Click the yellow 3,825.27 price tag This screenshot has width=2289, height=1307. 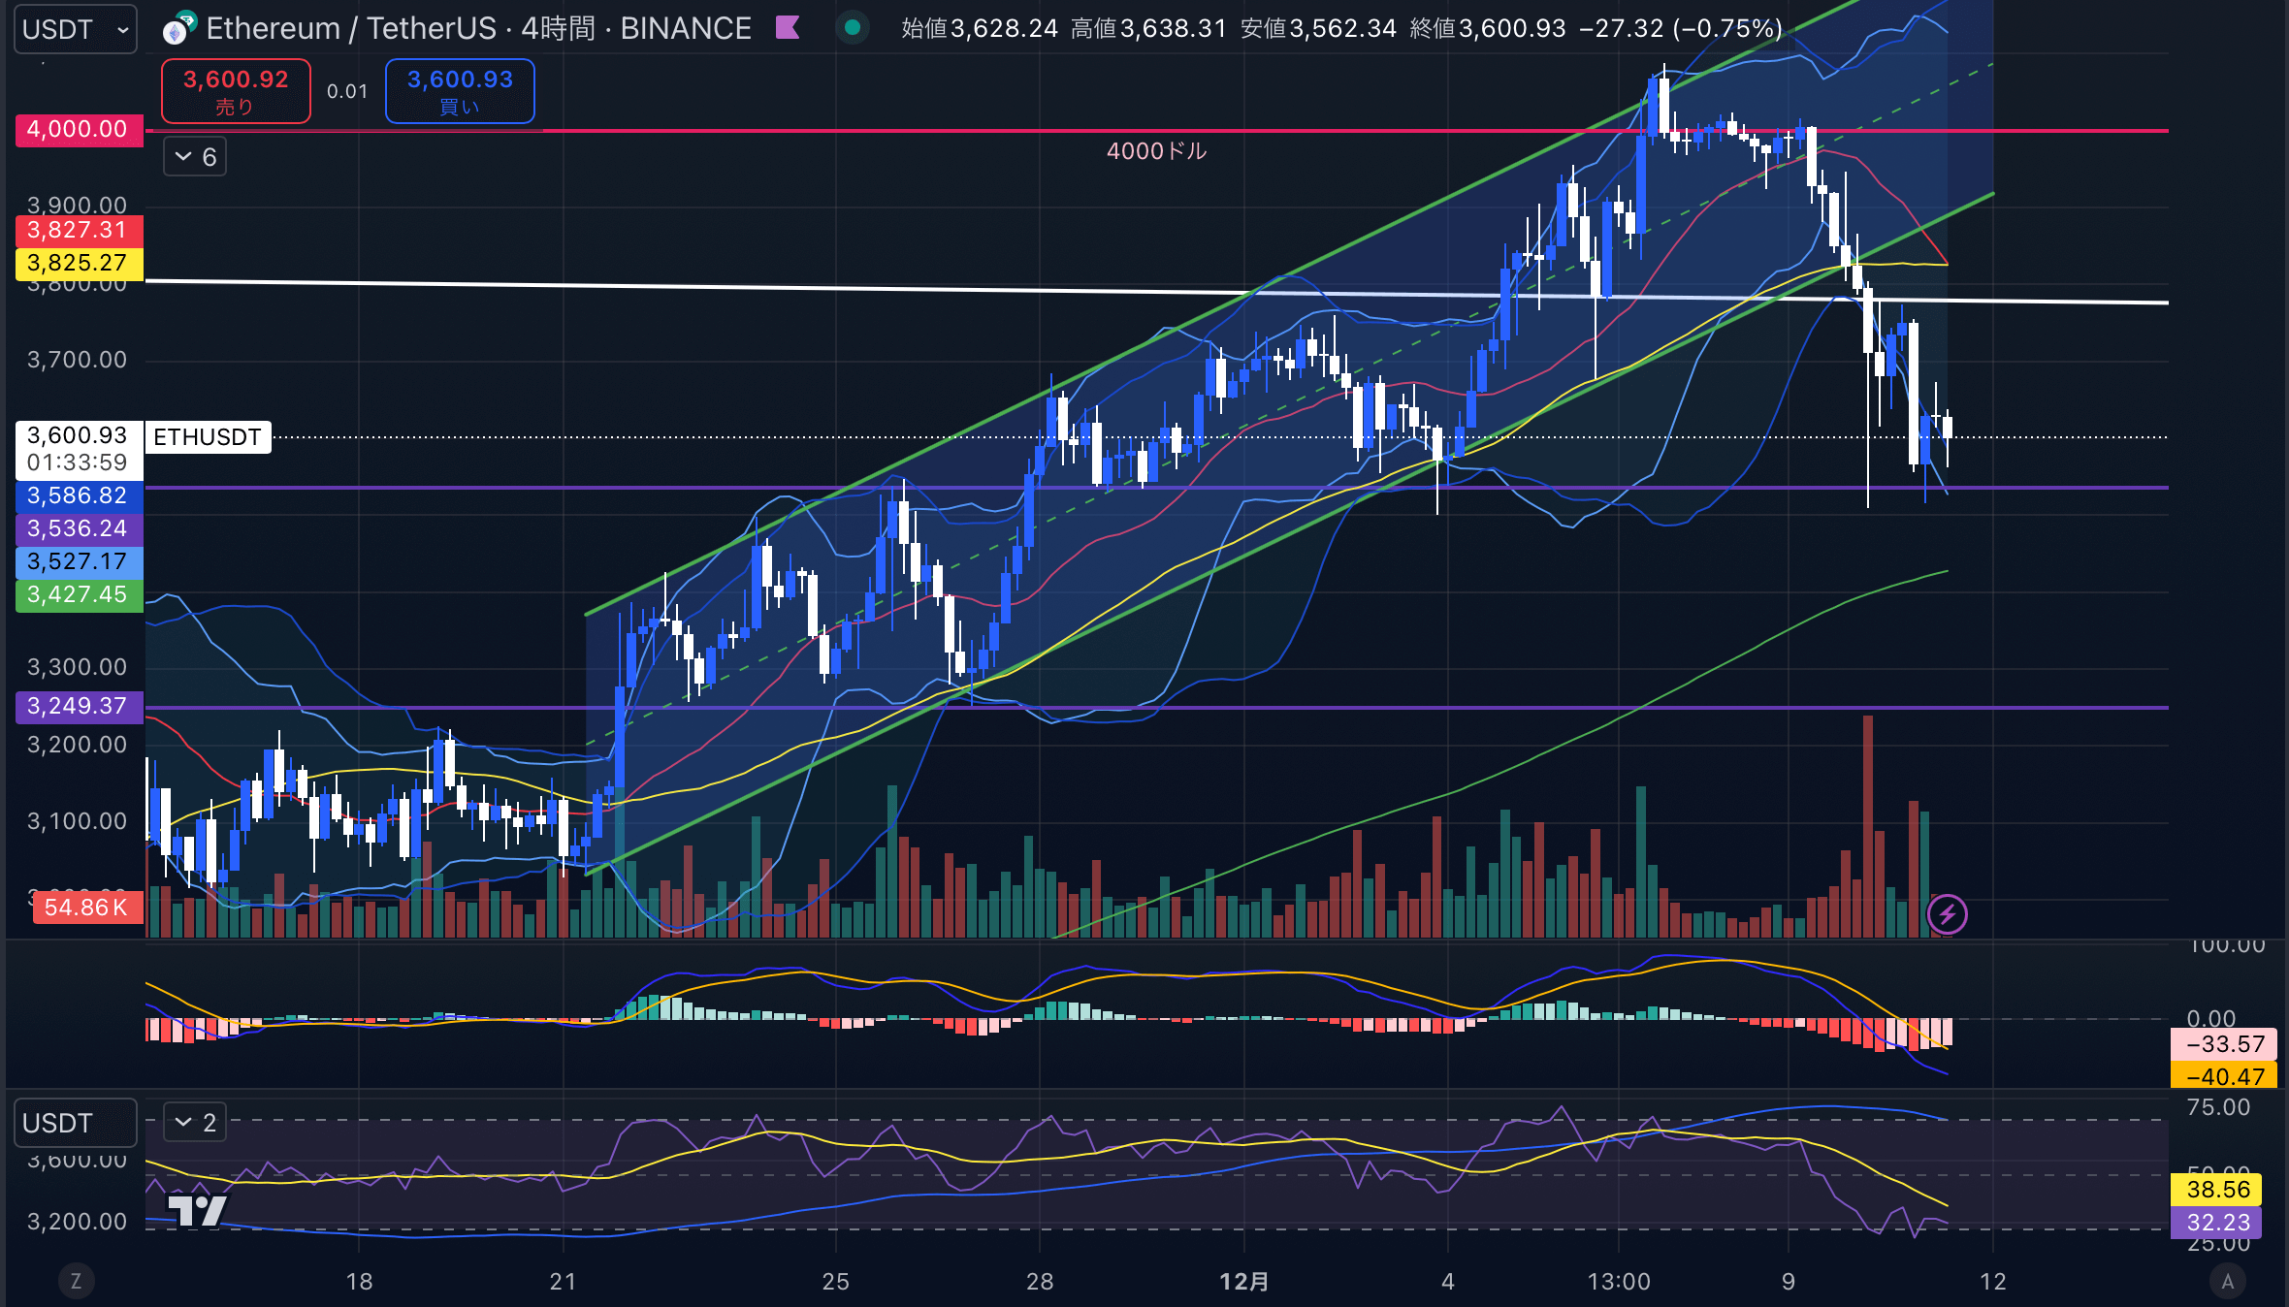tap(79, 264)
